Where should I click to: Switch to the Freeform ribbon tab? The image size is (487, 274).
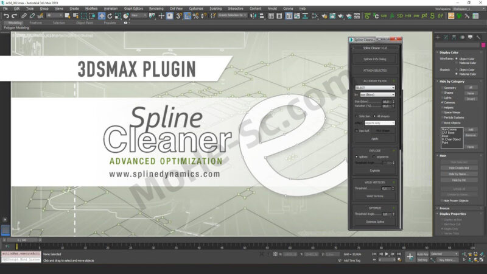click(36, 23)
